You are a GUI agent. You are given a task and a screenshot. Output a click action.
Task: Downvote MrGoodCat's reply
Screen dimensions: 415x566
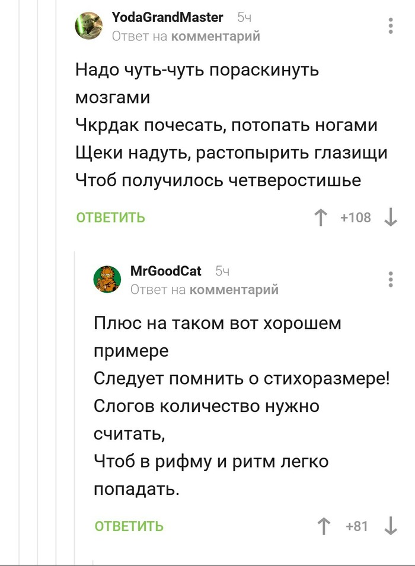[390, 526]
